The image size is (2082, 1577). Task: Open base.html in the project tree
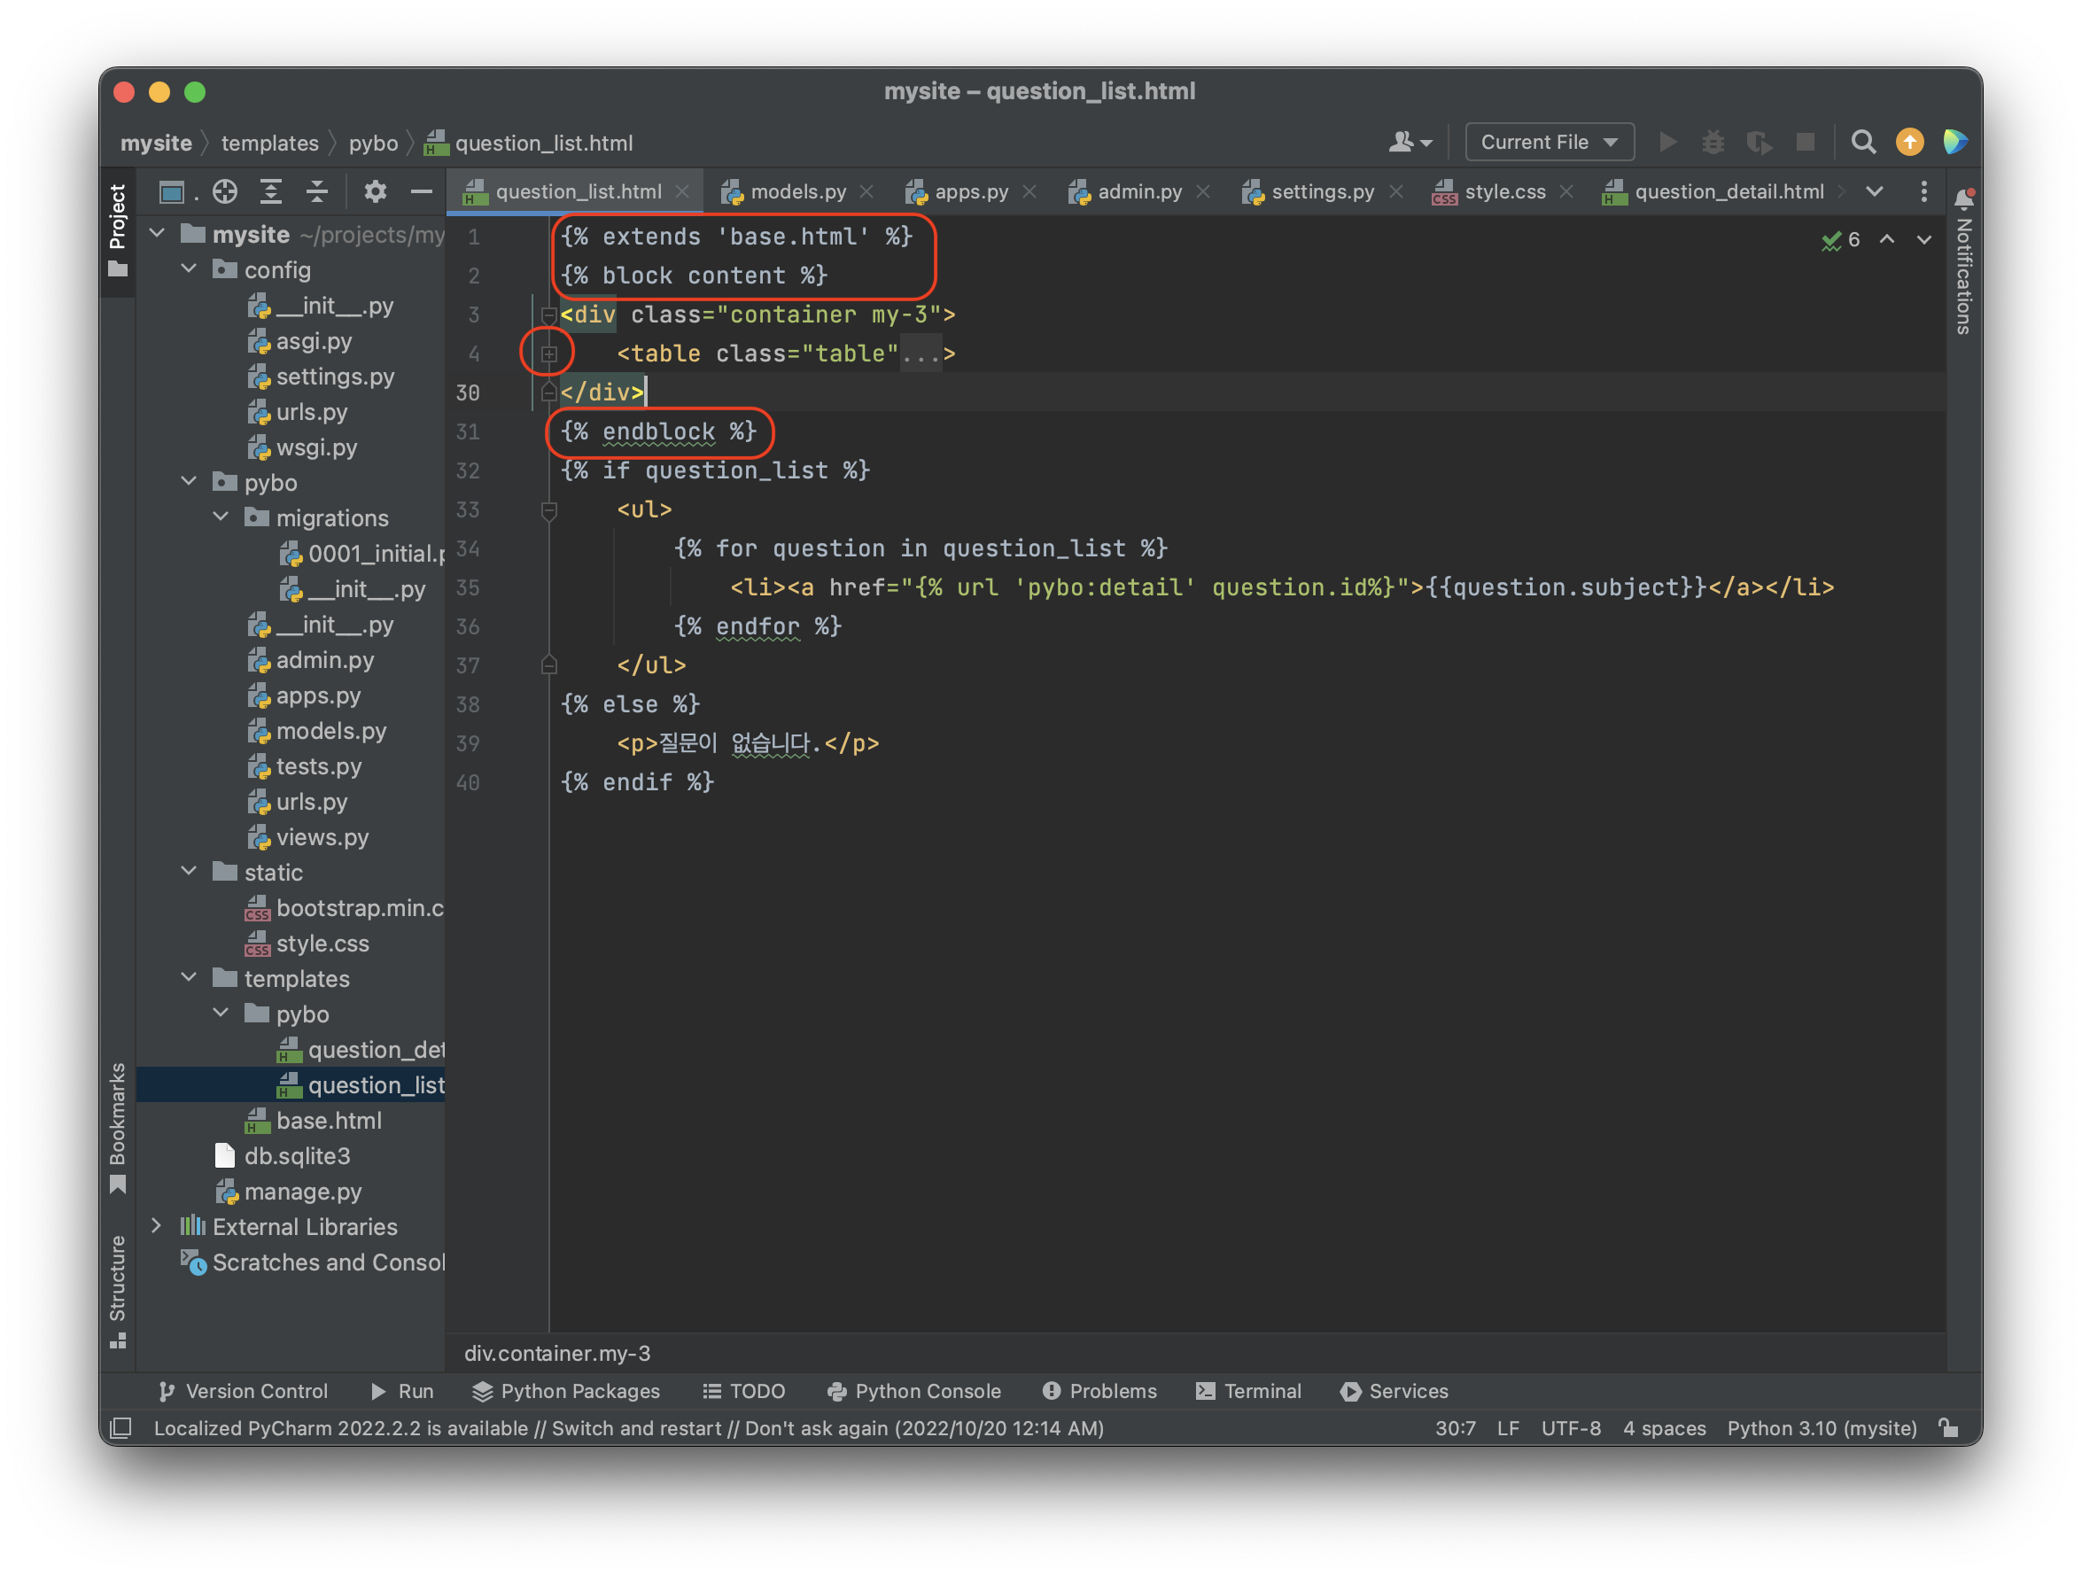coord(329,1121)
